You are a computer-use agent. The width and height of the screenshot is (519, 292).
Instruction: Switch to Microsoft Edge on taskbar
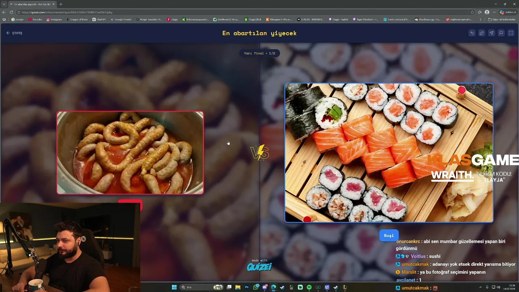click(x=273, y=287)
